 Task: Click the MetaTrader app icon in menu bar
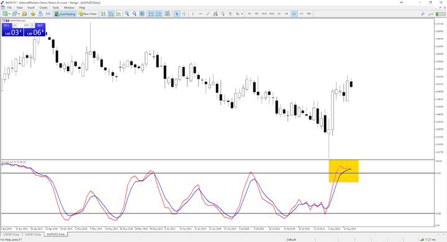[x=2, y=7]
